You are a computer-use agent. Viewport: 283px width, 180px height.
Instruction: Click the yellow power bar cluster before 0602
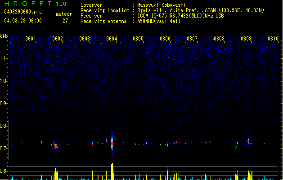56,174
